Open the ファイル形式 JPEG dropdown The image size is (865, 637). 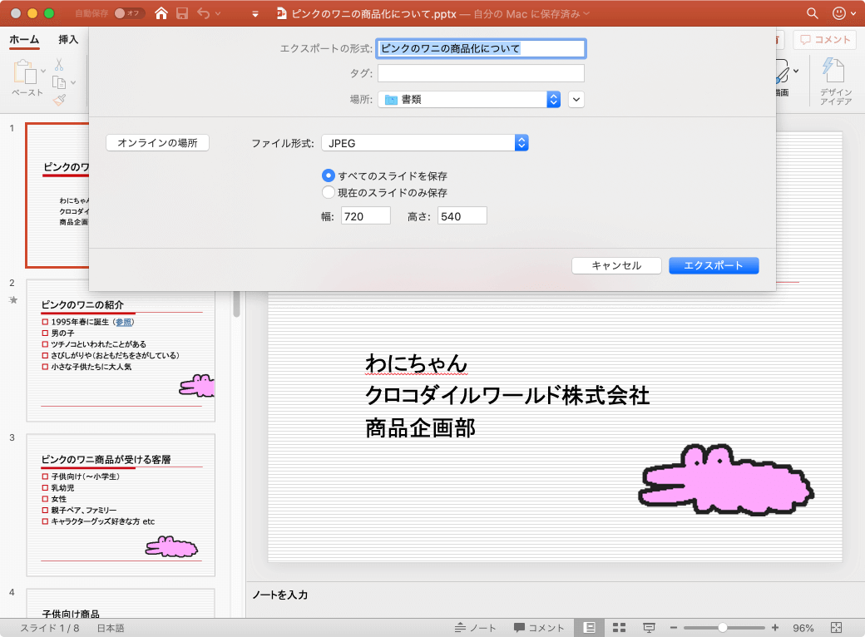click(x=425, y=143)
